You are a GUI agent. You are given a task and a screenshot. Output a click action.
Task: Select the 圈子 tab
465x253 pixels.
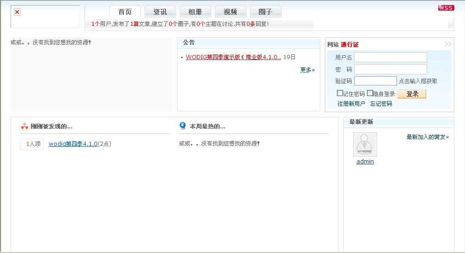pos(266,12)
